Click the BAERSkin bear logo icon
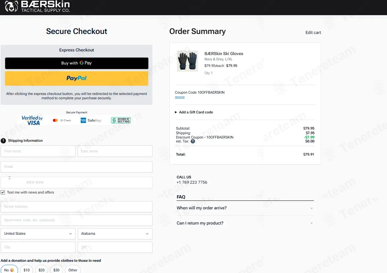The width and height of the screenshot is (387, 273). (x=12, y=6)
